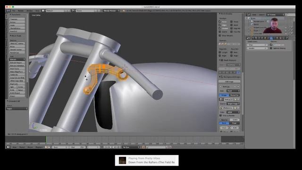The image size is (302, 170).
Task: Open the Render Layers properties tab icon
Action: [x=256, y=38]
